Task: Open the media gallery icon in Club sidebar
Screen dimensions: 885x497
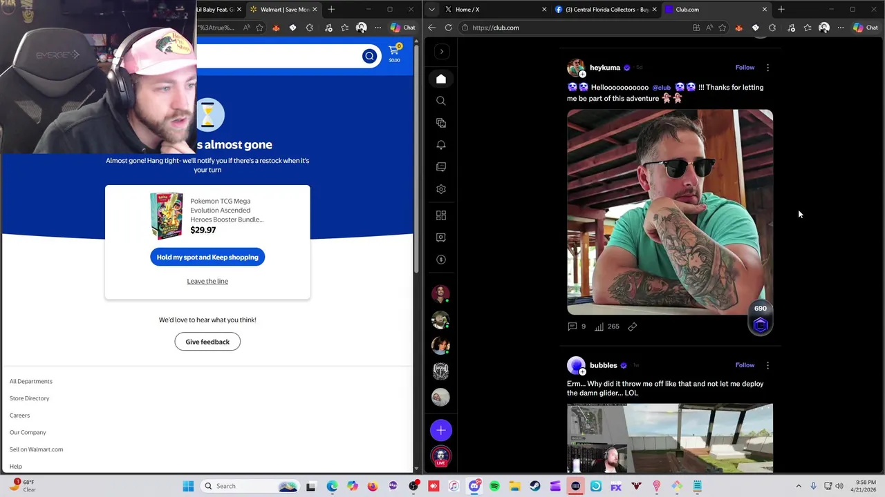Action: pyautogui.click(x=441, y=123)
